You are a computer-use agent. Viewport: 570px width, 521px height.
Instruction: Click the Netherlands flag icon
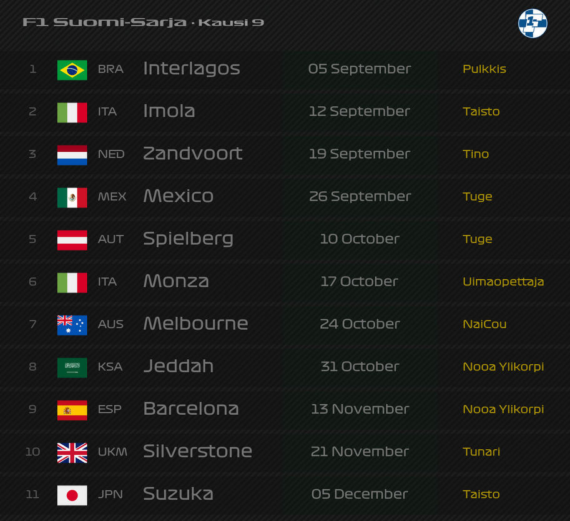72,155
